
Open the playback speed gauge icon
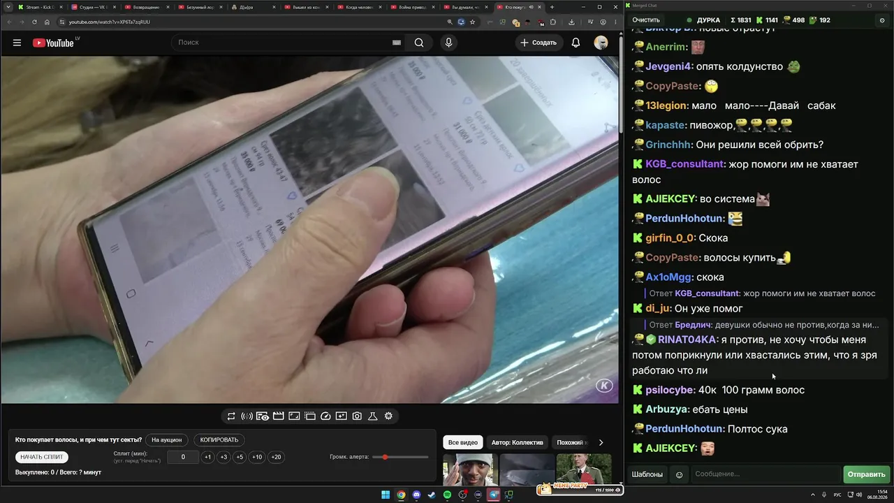[x=325, y=416]
